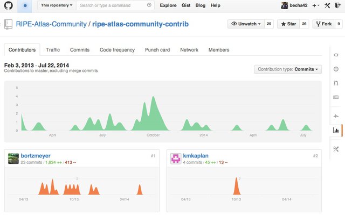The image size is (345, 216).
Task: Click the repository book icon
Action: (x=9, y=24)
